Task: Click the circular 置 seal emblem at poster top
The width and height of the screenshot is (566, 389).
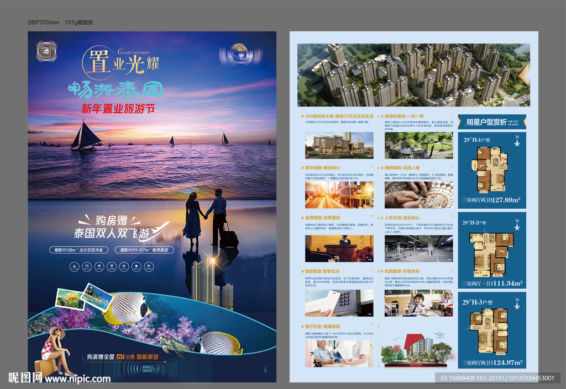Action: [x=98, y=62]
